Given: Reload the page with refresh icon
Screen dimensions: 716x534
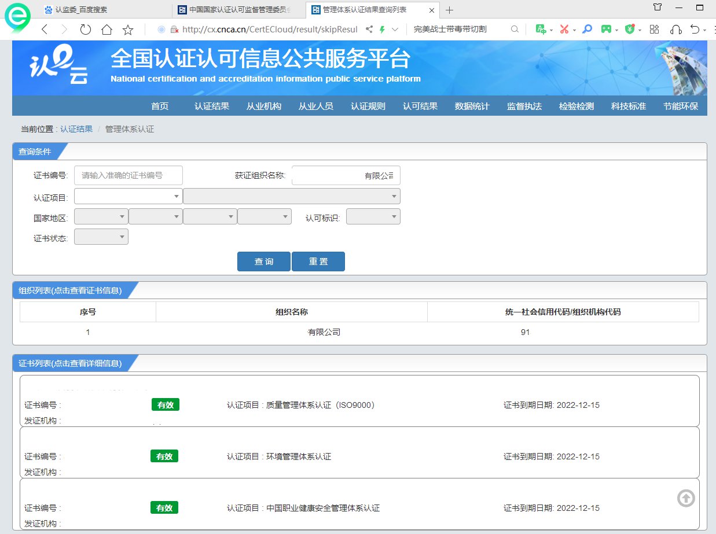Looking at the screenshot, I should point(85,30).
